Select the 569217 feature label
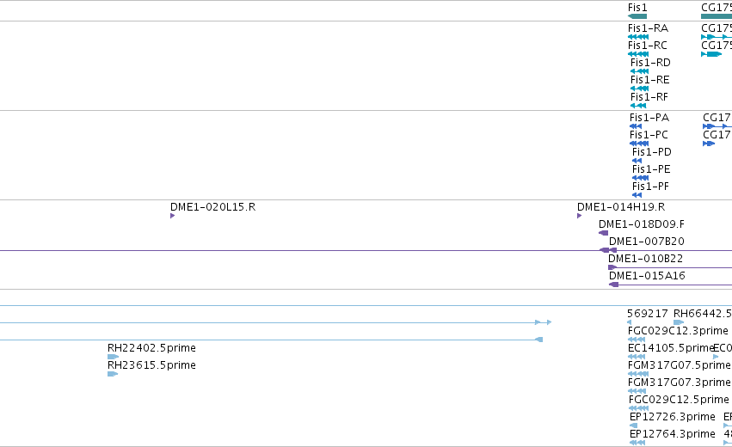 [x=647, y=314]
